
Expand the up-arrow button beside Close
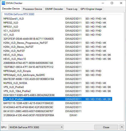[x=122, y=127]
